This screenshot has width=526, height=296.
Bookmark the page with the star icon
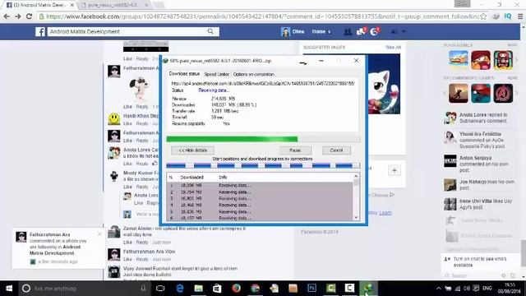point(483,16)
